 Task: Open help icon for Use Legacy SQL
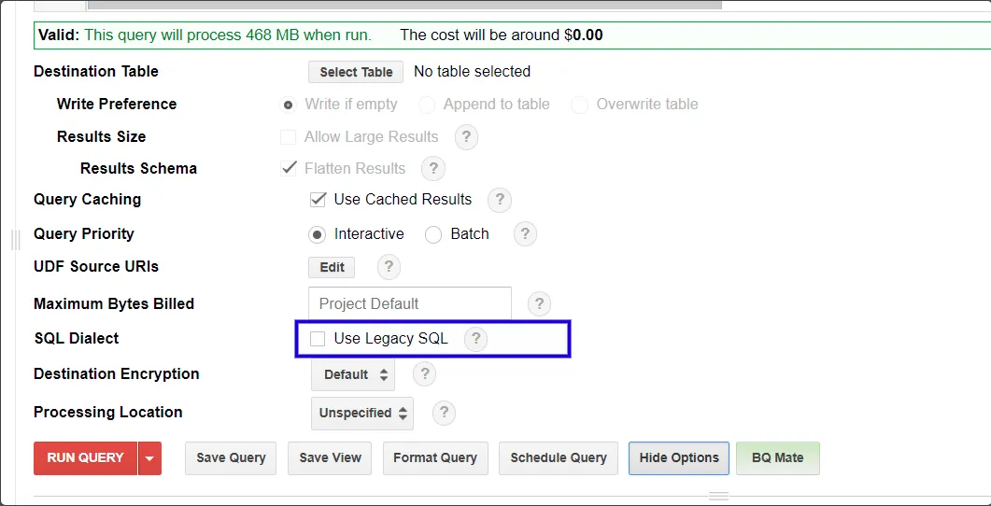pyautogui.click(x=476, y=339)
